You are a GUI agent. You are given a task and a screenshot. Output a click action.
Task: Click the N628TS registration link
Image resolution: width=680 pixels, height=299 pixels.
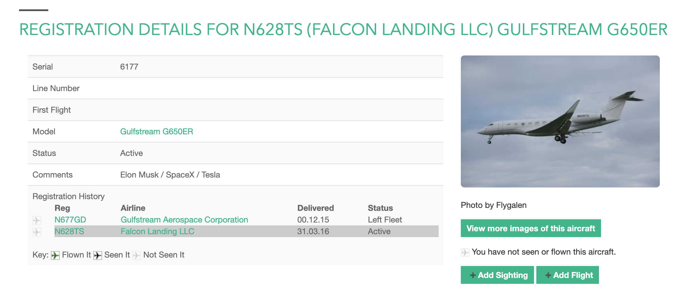click(x=69, y=231)
